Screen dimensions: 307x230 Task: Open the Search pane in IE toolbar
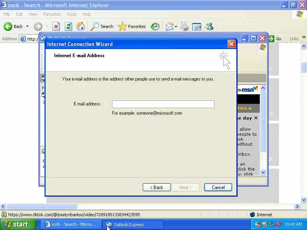click(x=102, y=26)
